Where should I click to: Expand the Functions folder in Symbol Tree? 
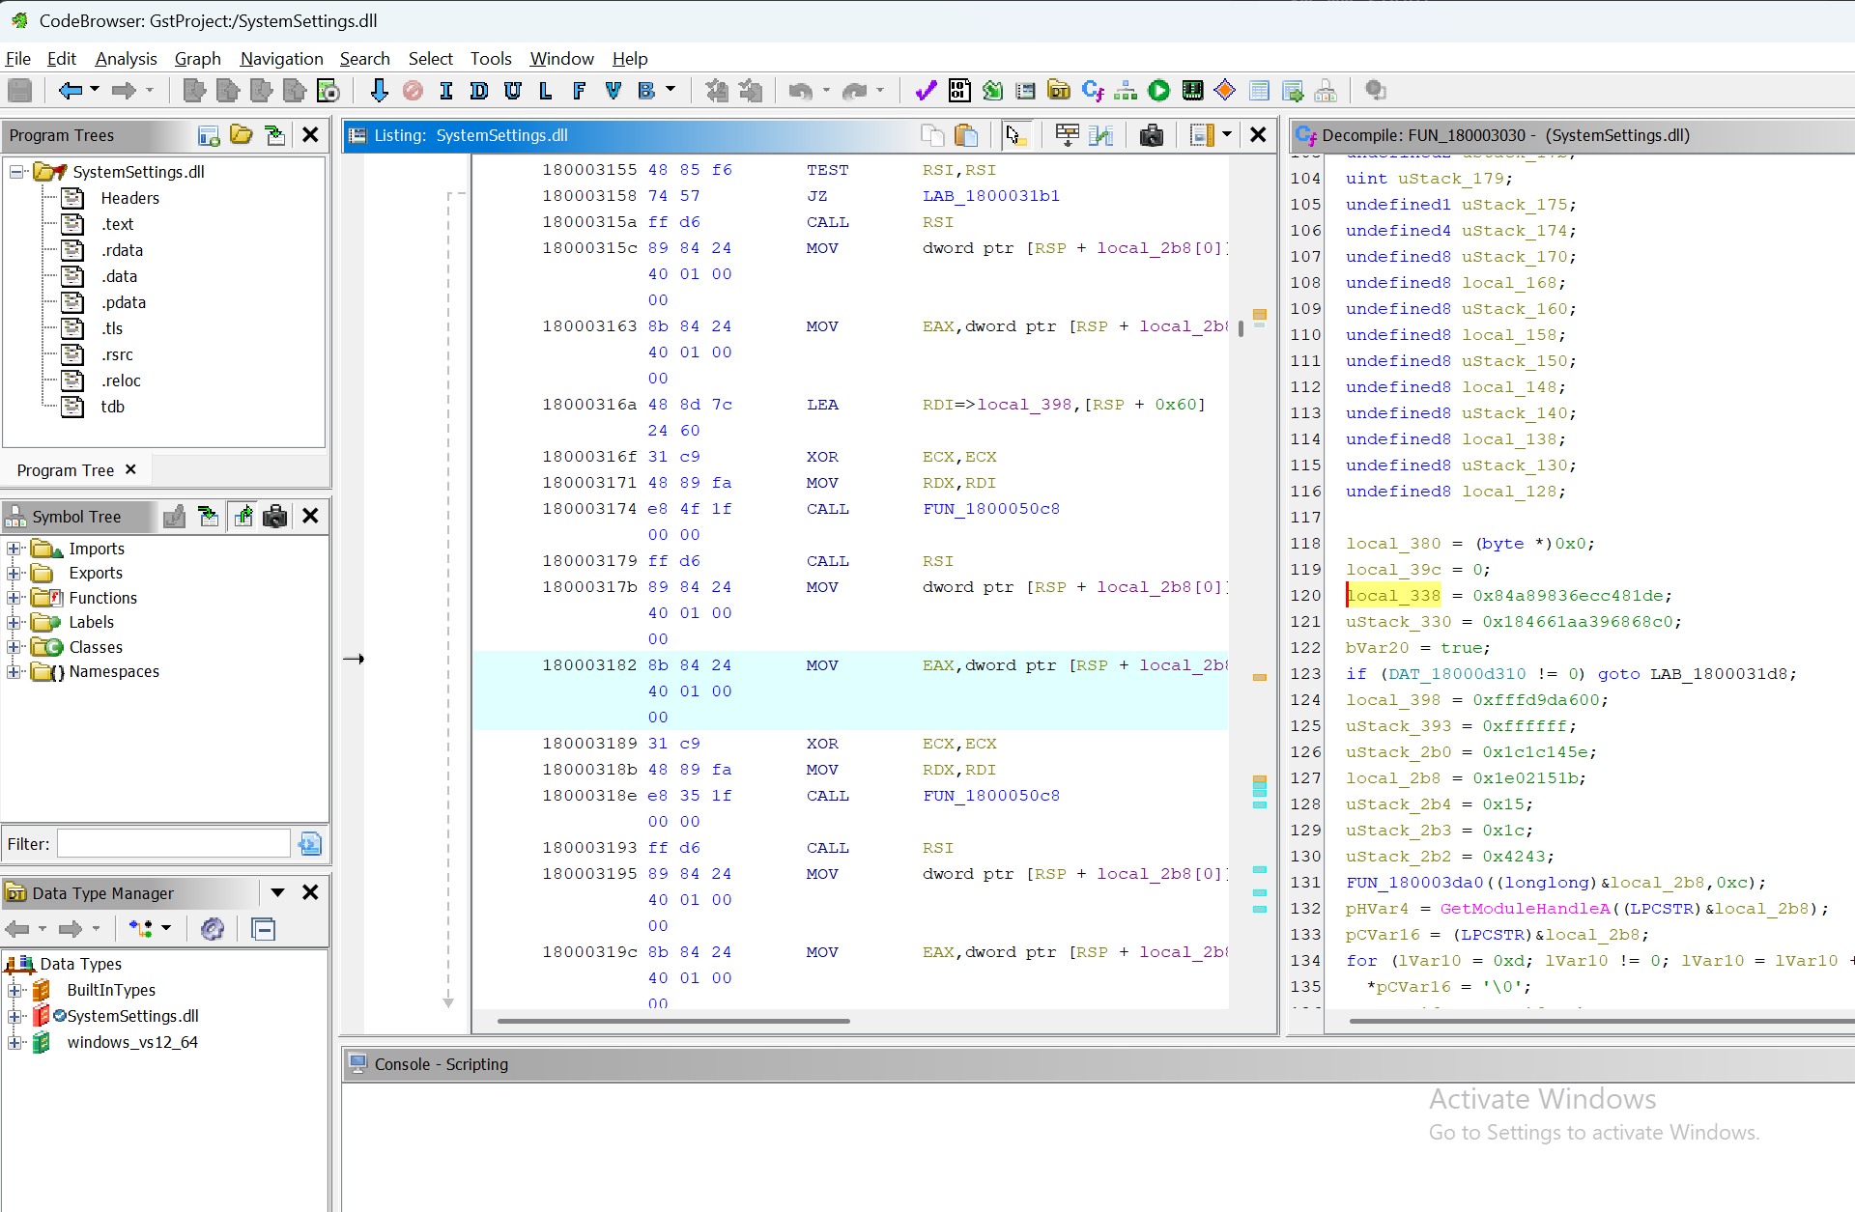(x=14, y=598)
